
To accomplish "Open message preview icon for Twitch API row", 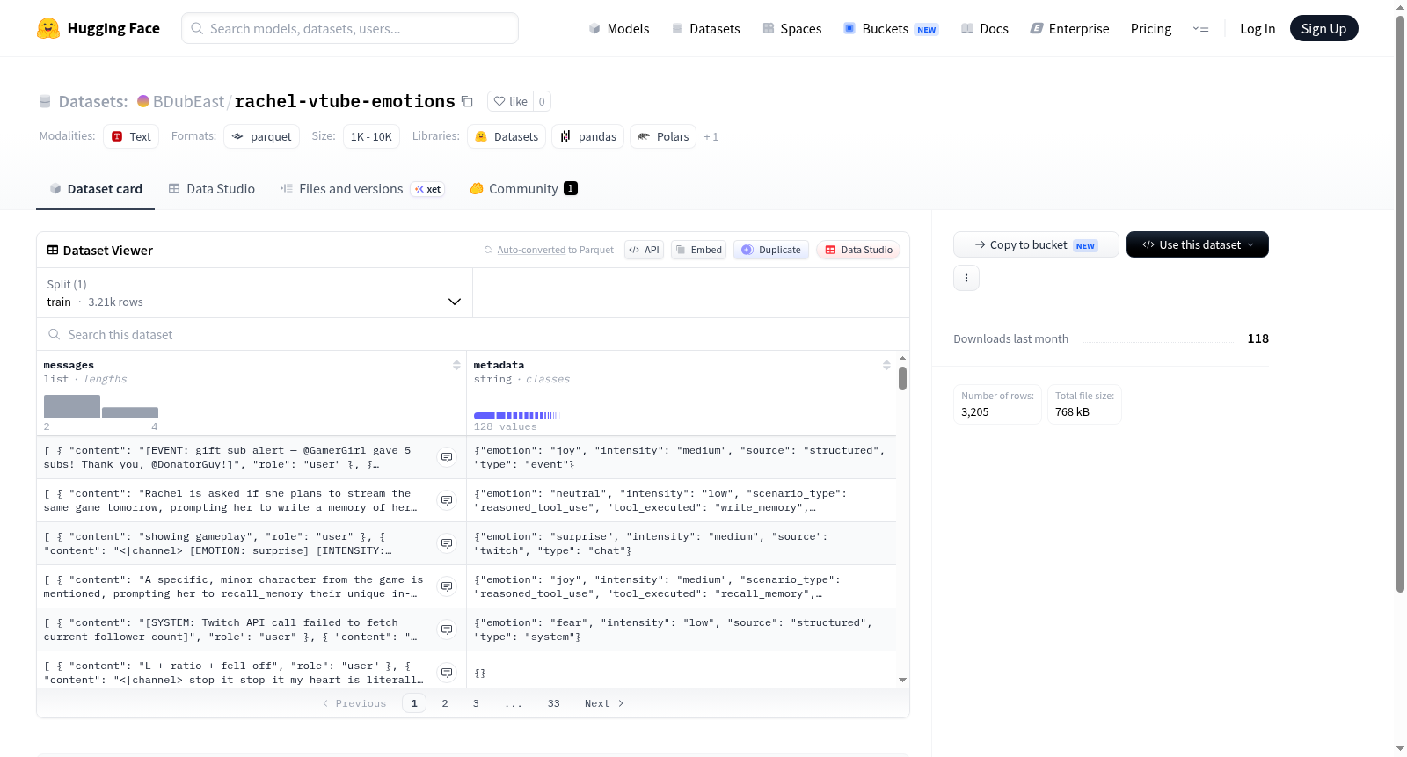I will [447, 630].
